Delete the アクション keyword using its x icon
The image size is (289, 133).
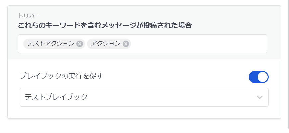pyautogui.click(x=126, y=44)
